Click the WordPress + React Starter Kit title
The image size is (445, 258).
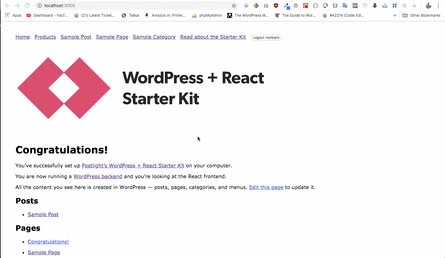[x=193, y=88]
